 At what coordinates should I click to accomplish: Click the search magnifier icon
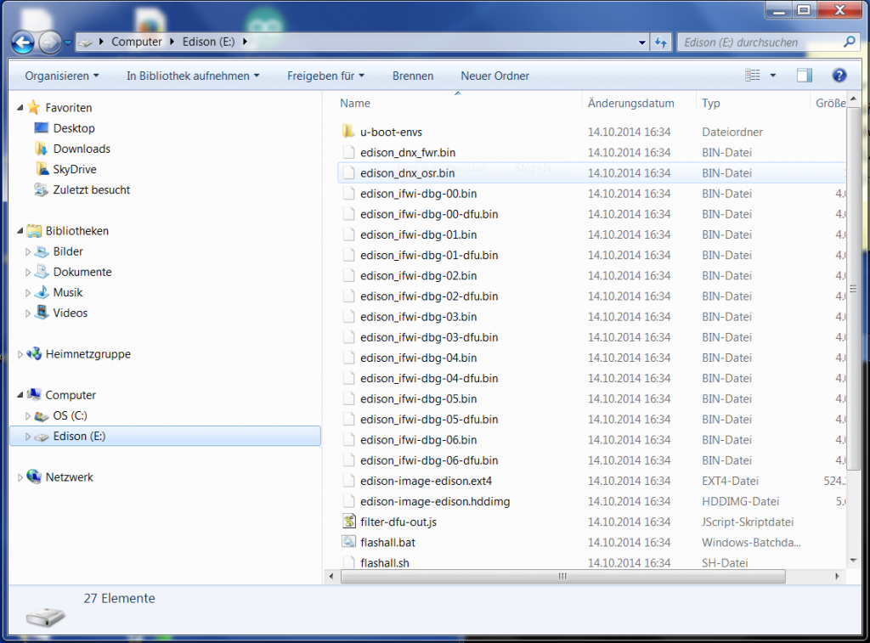click(849, 42)
